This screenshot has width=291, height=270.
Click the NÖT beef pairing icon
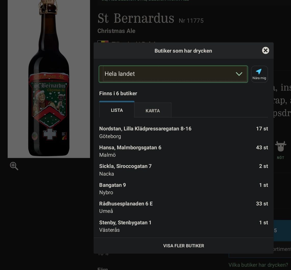pyautogui.click(x=281, y=150)
